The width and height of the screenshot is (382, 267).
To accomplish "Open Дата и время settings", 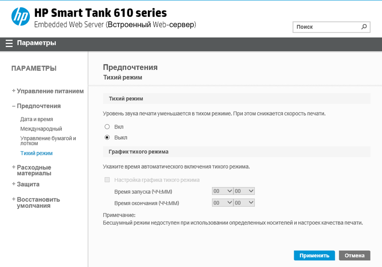I will tap(37, 119).
